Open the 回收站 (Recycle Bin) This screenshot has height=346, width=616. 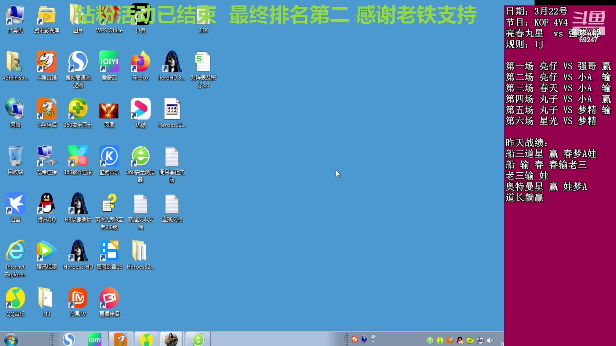click(15, 160)
